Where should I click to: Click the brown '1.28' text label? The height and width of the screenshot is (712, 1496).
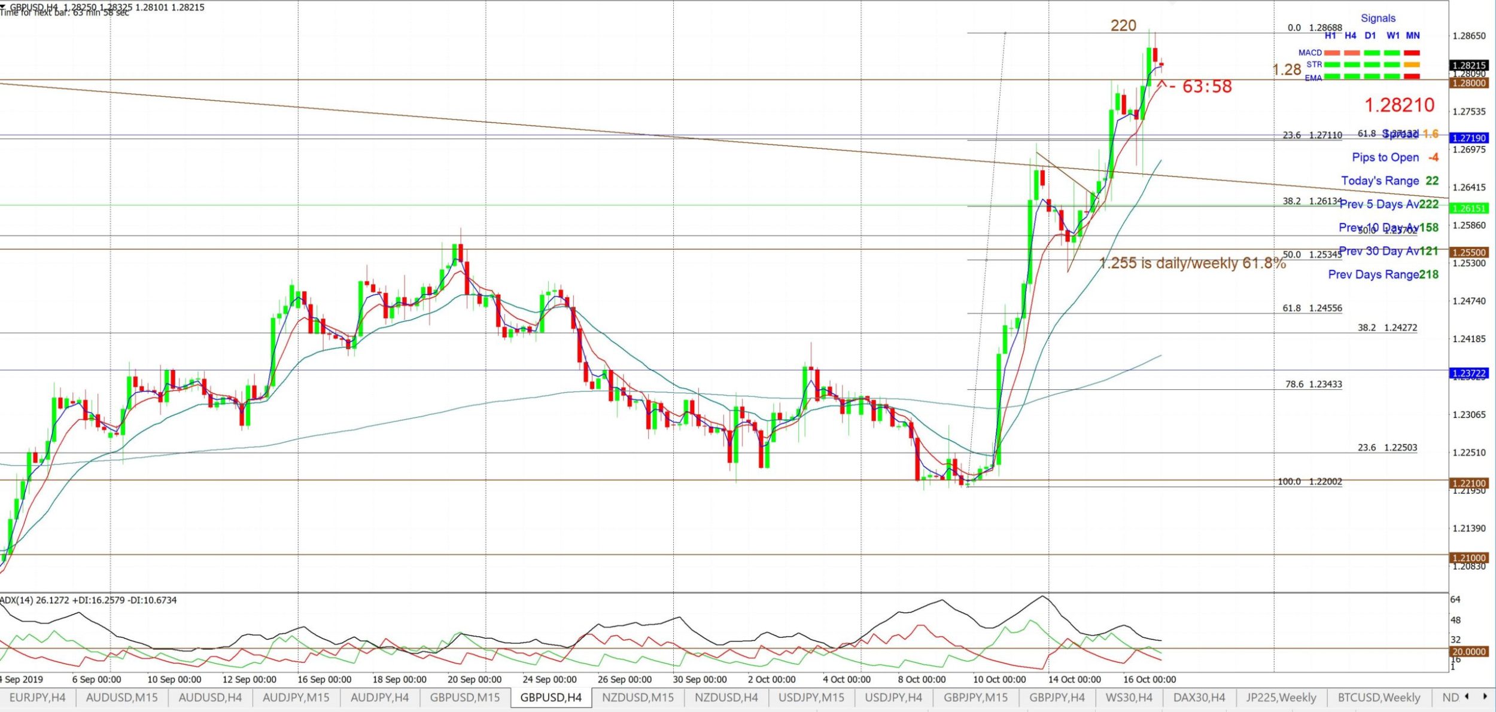pyautogui.click(x=1287, y=70)
